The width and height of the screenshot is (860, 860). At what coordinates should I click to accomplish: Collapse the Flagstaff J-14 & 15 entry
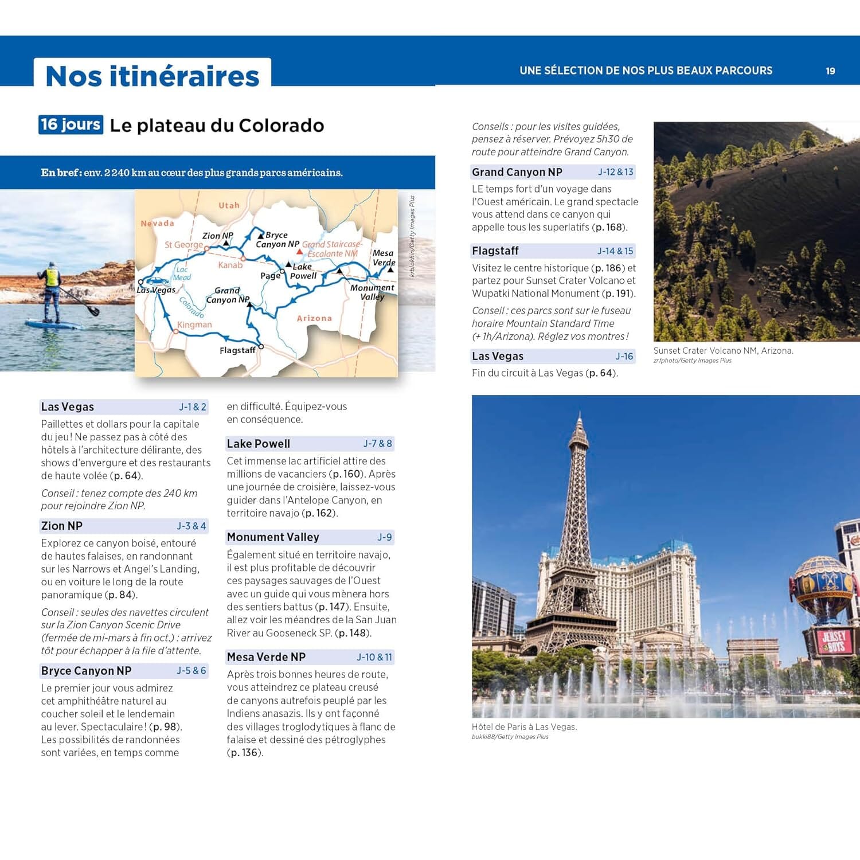click(x=553, y=251)
